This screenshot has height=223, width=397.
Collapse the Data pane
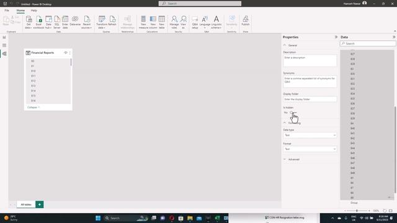394,37
